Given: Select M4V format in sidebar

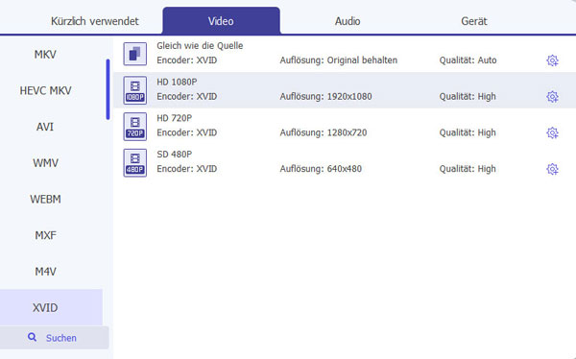Looking at the screenshot, I should pos(45,272).
